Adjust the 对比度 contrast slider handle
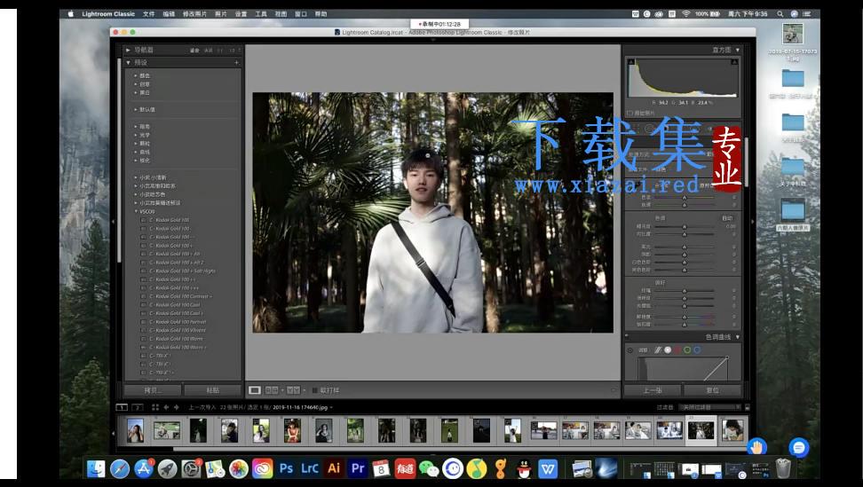 [x=685, y=234]
